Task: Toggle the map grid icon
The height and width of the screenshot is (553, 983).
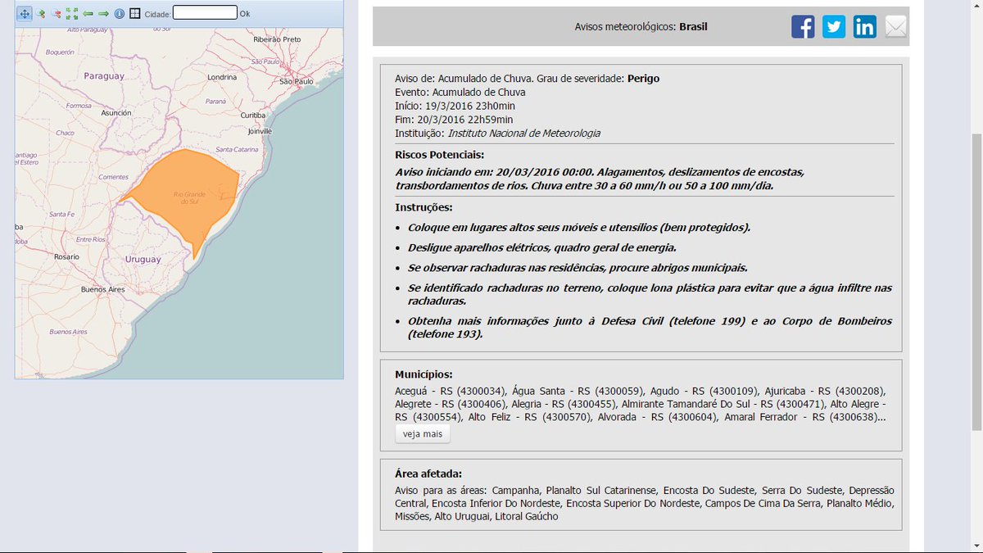Action: 135,13
